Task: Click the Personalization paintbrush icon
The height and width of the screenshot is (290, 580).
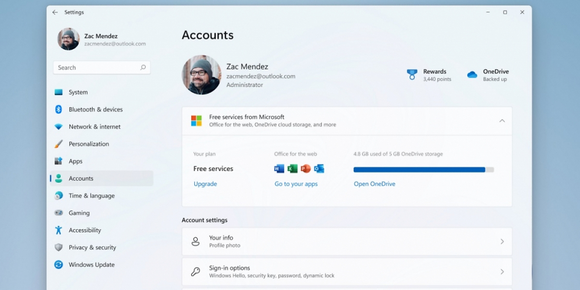Action: (59, 144)
